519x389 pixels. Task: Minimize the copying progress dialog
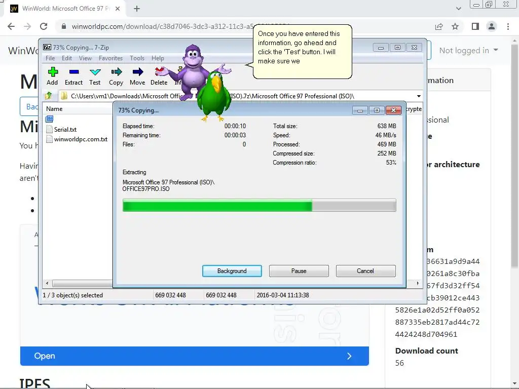tap(360, 110)
